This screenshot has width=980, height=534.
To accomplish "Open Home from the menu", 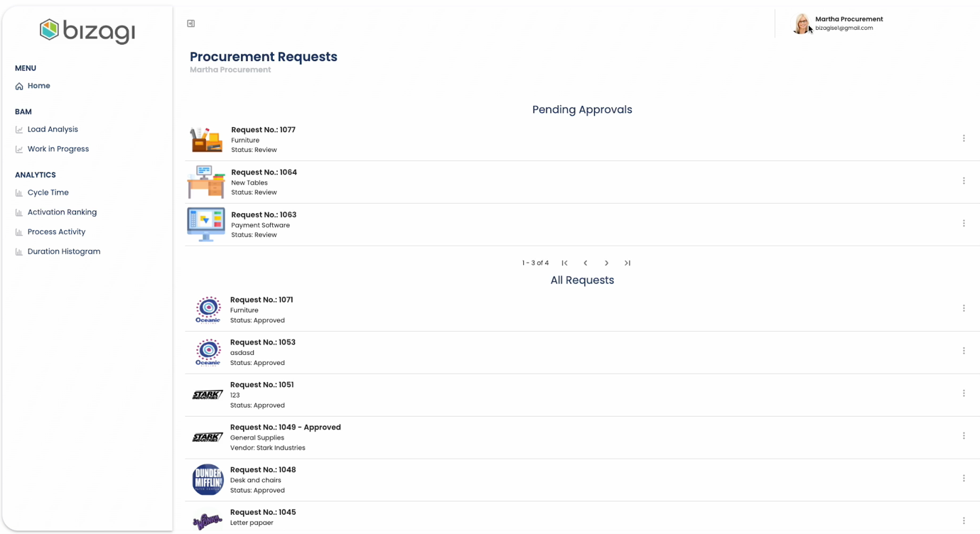I will coord(38,86).
